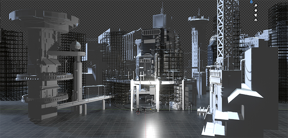
Task: Switch to camera view via camera icon
Action: (256, 15)
